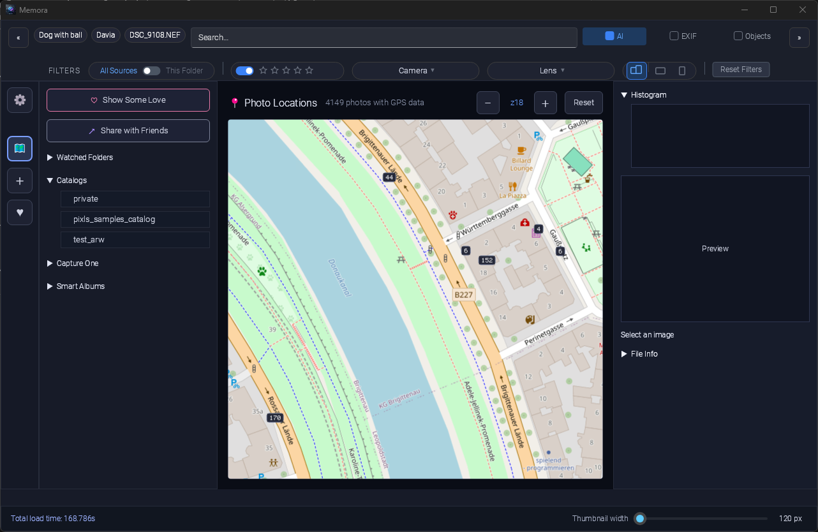Adjust the Thumbnail width slider

(x=640, y=519)
